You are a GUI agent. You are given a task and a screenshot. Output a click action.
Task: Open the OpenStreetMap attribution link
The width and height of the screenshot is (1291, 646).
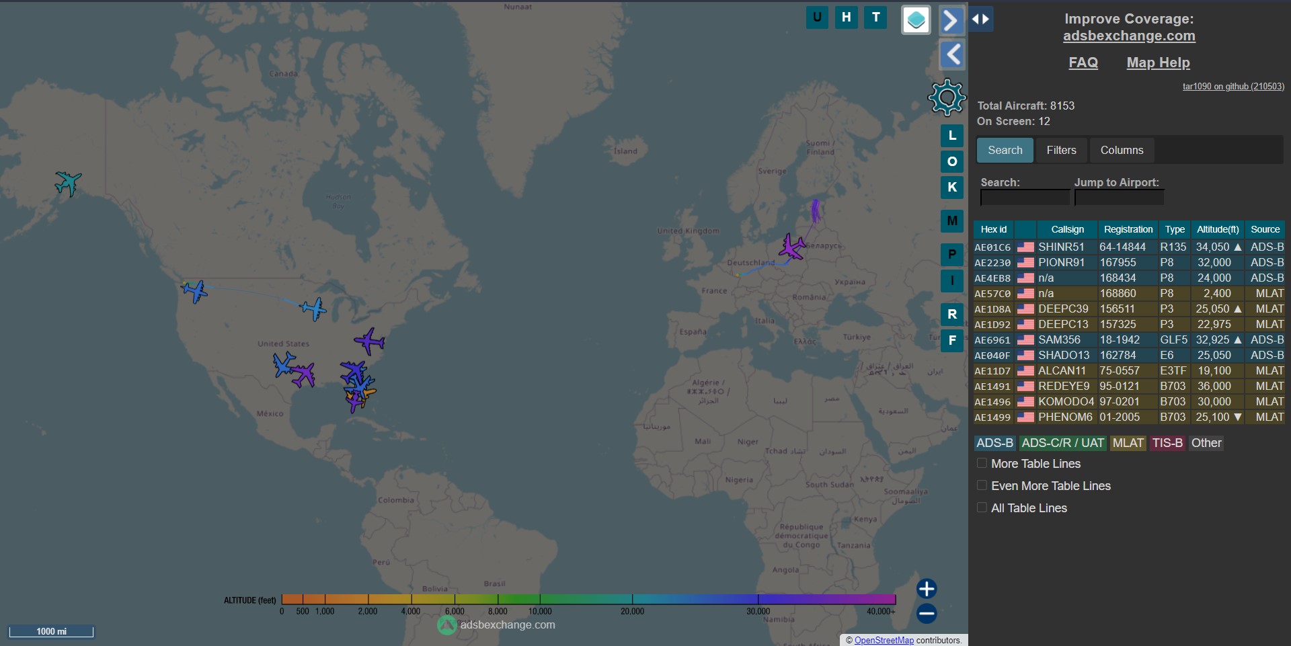tap(884, 640)
